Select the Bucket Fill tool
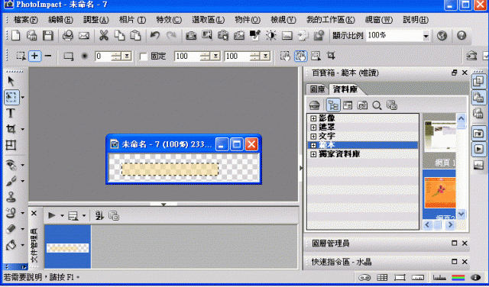Screen dimensions: 489x287 [x=11, y=245]
